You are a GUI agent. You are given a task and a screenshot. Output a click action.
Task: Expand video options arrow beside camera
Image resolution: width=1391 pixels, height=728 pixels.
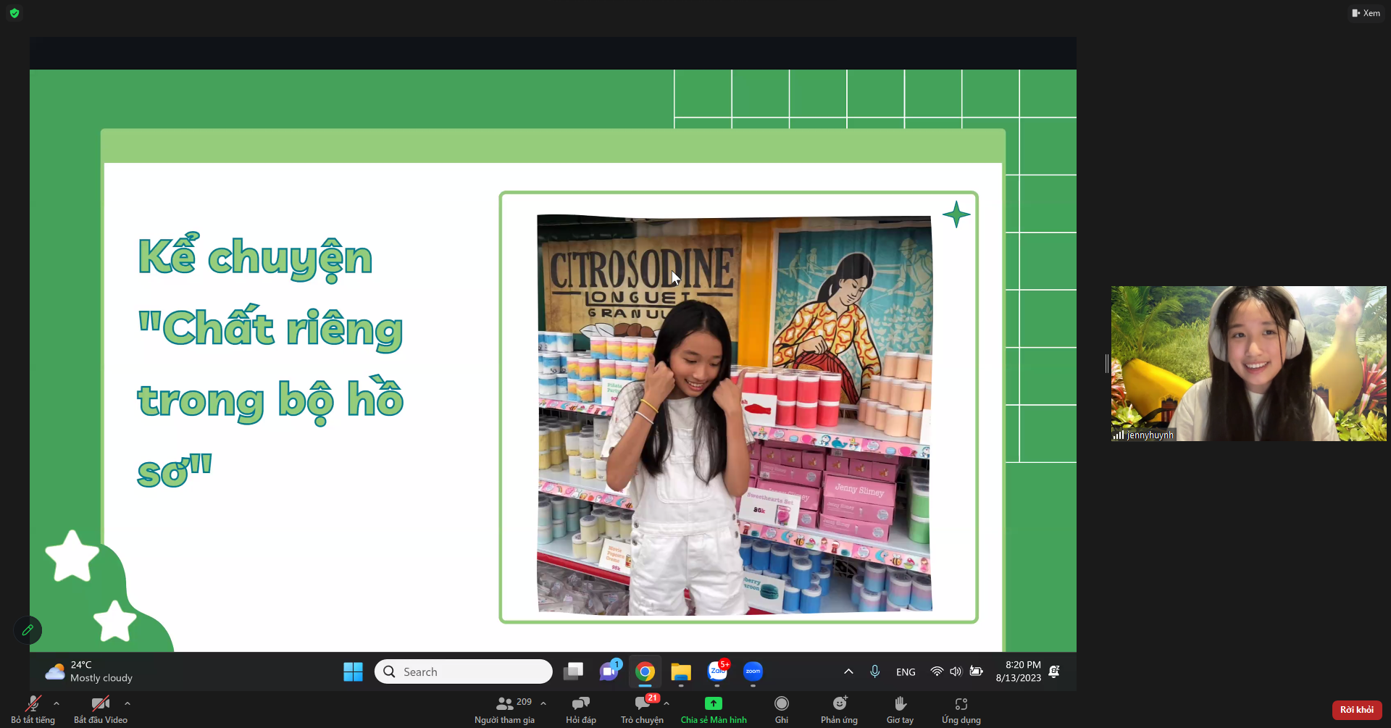128,703
